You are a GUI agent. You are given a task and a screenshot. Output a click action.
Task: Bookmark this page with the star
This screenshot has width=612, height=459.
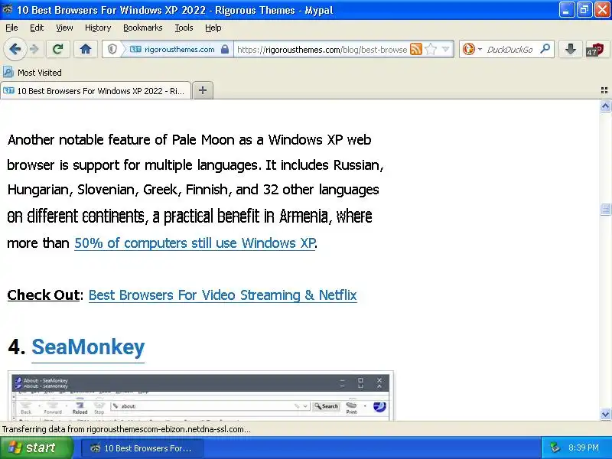431,49
